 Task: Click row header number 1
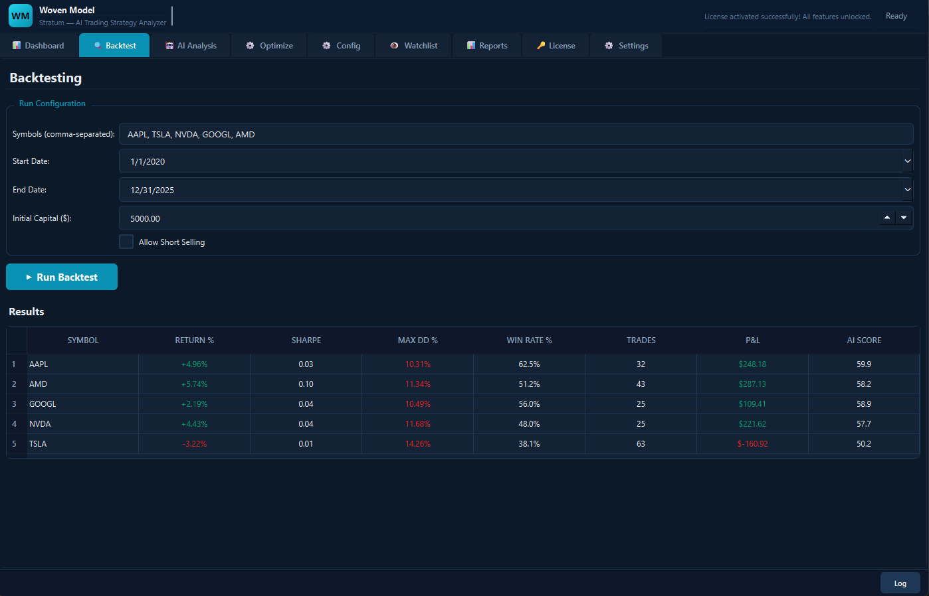pyautogui.click(x=17, y=364)
